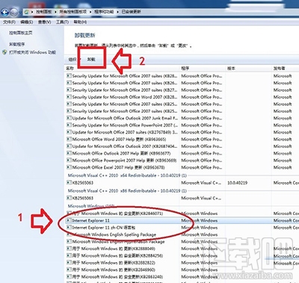Screen dimensions: 299x283
Task: Select Security Update for Office Word 2007 row
Action: (x=182, y=97)
